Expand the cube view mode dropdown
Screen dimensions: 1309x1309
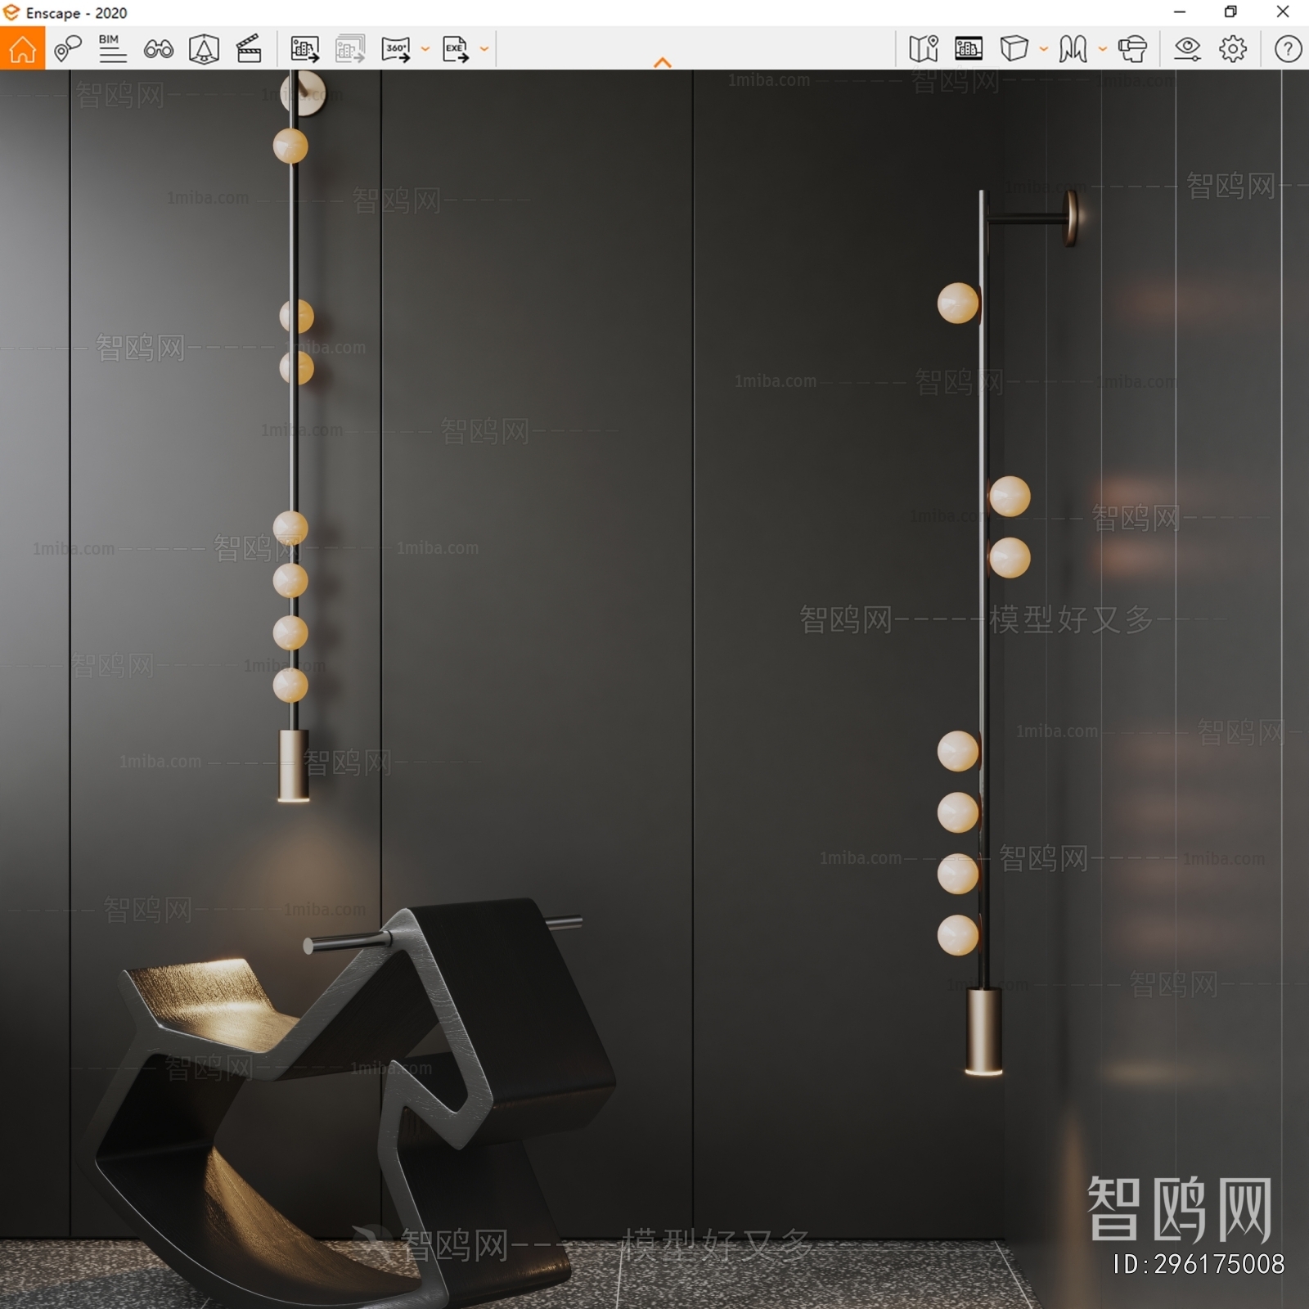click(x=1044, y=49)
